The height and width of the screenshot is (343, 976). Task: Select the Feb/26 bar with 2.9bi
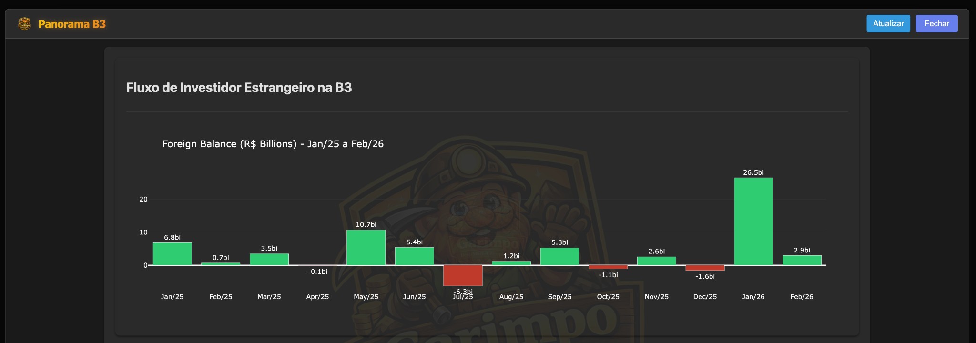[802, 261]
